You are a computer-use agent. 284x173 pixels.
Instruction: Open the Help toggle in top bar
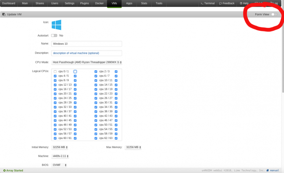point(244,3)
